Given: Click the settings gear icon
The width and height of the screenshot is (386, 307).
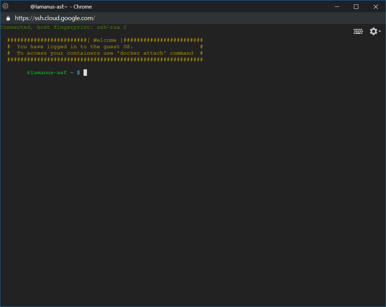Looking at the screenshot, I should [x=373, y=31].
